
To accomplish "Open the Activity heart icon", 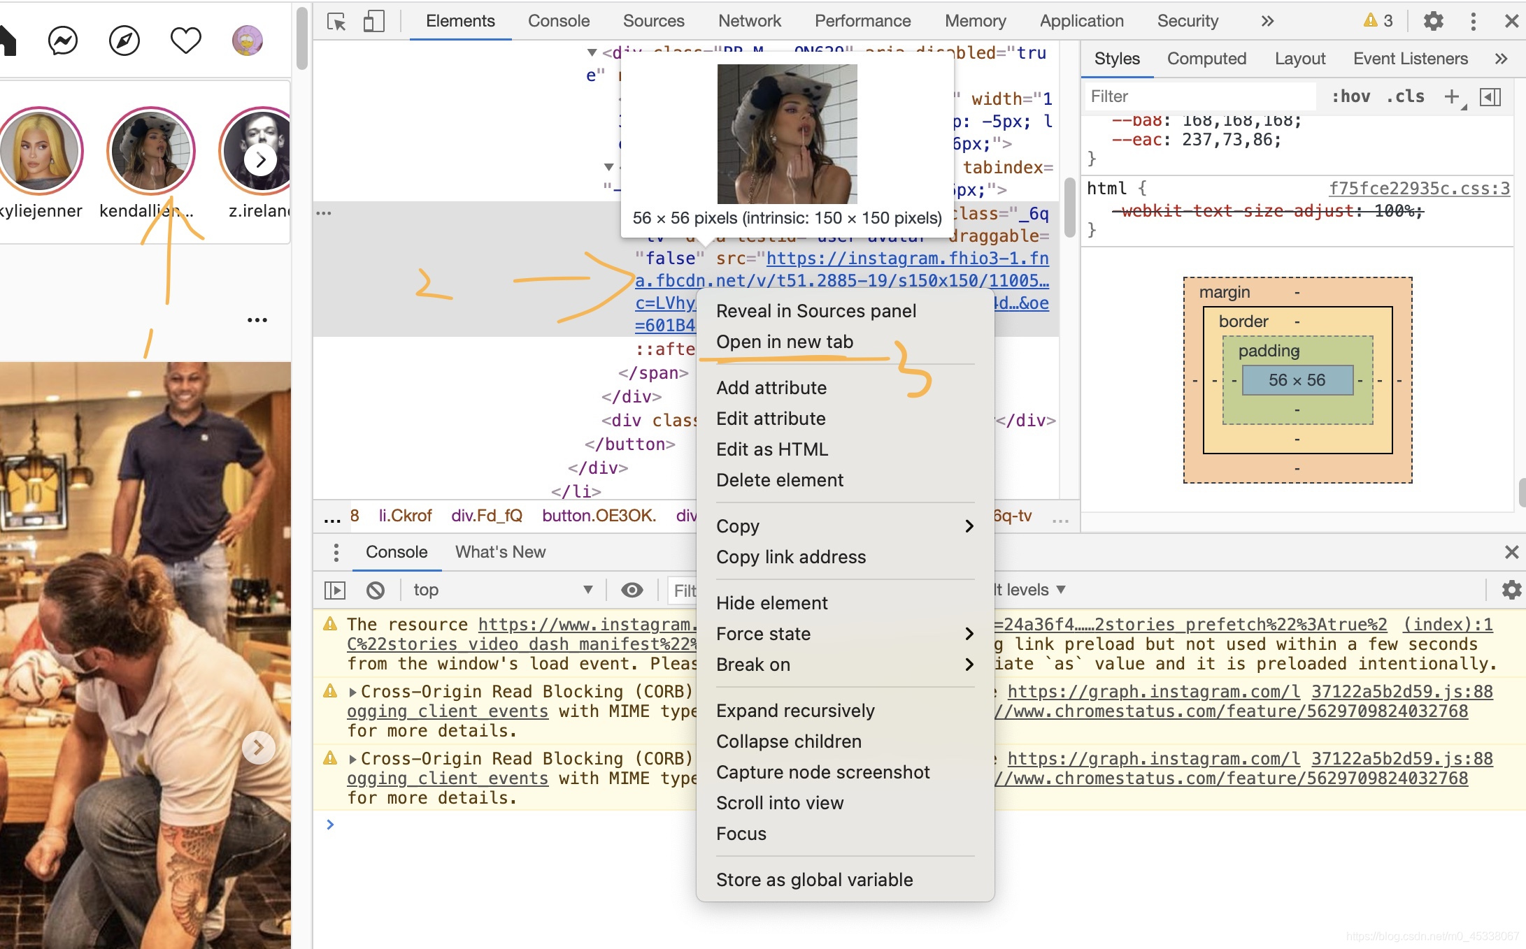I will click(186, 41).
